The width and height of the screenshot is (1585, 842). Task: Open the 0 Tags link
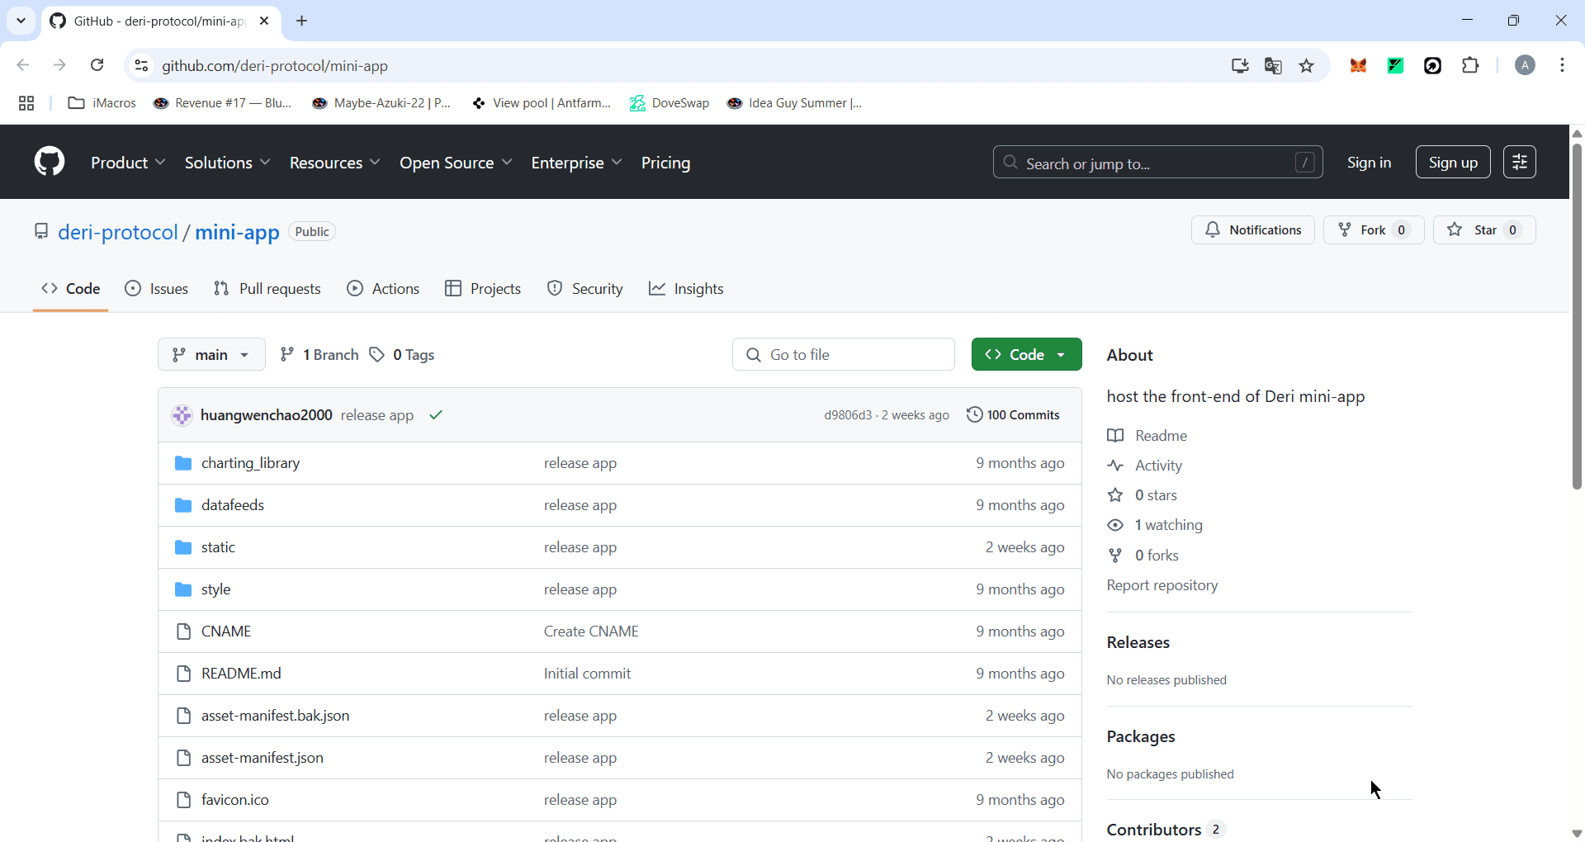[402, 354]
